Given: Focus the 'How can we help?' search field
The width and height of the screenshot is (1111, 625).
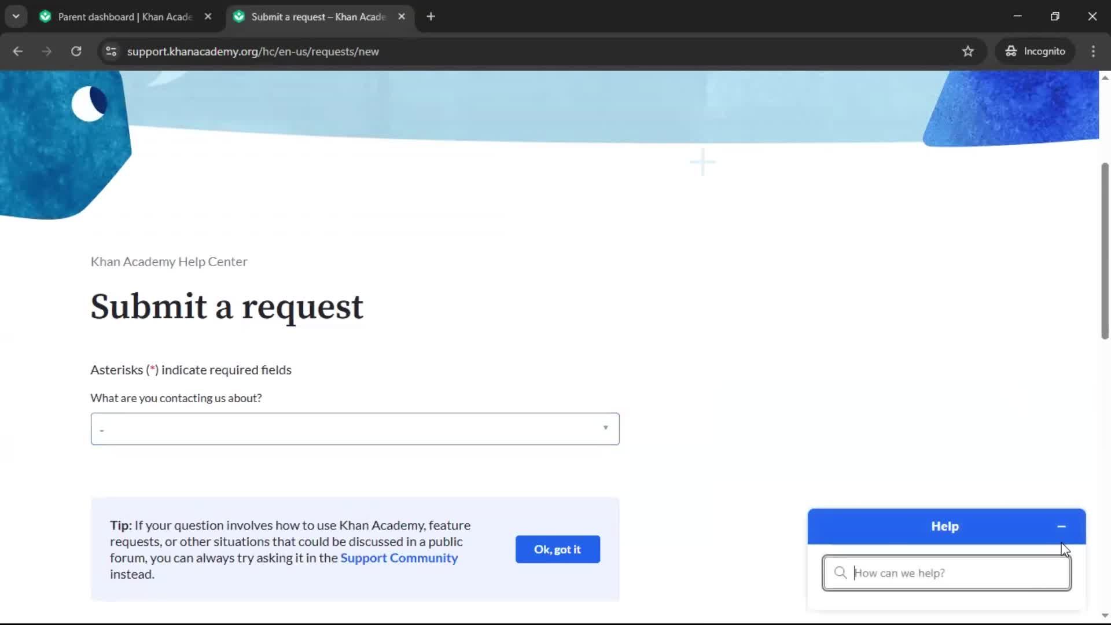Looking at the screenshot, I should click(x=947, y=573).
